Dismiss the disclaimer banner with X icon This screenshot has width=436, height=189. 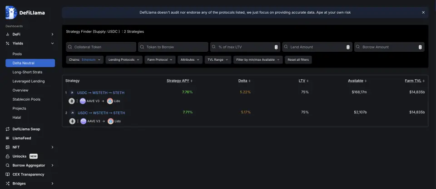tap(423, 13)
